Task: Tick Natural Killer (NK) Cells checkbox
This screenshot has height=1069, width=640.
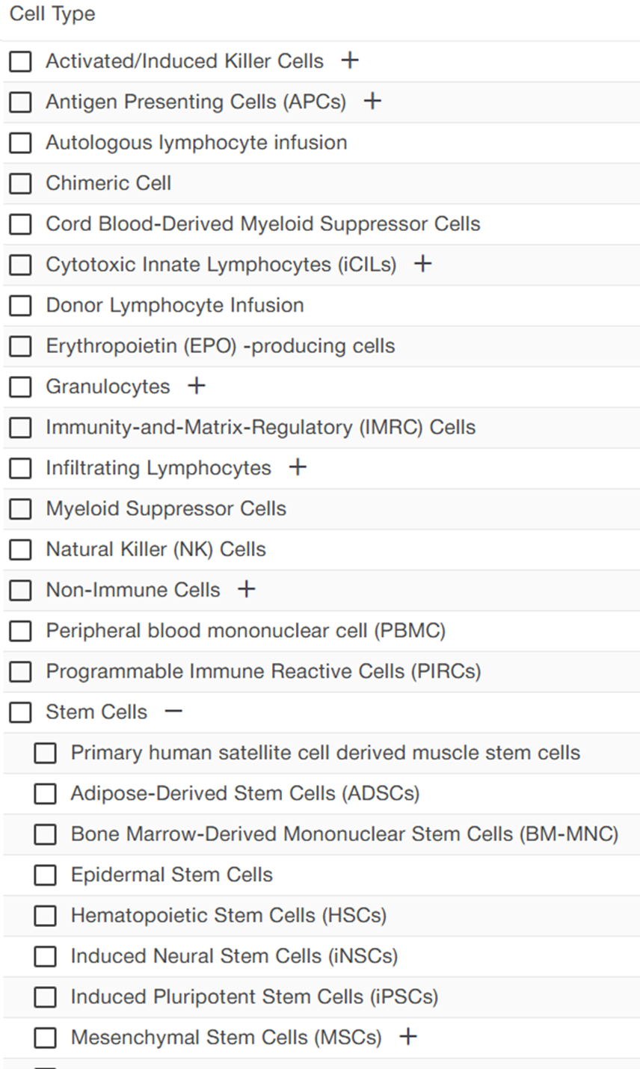Action: click(x=20, y=549)
